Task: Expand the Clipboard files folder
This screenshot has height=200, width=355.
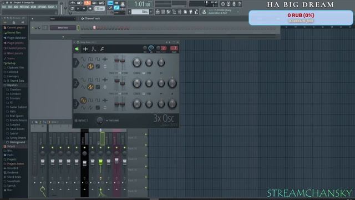Action: (13, 68)
